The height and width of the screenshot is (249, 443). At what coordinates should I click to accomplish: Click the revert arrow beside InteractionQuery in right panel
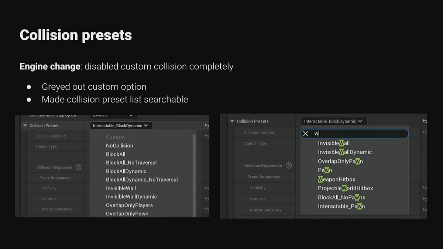tap(424, 210)
